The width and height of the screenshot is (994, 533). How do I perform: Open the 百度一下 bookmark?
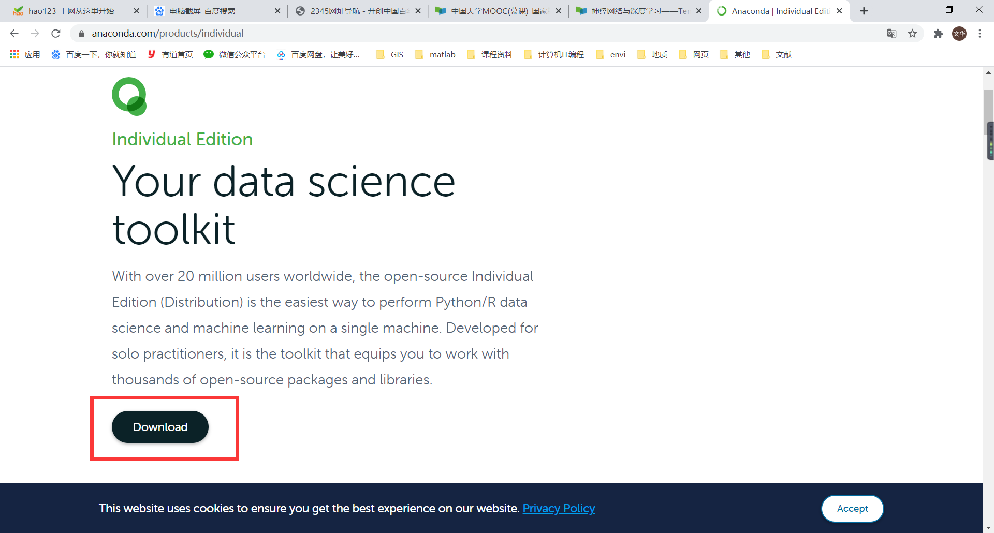tap(94, 54)
